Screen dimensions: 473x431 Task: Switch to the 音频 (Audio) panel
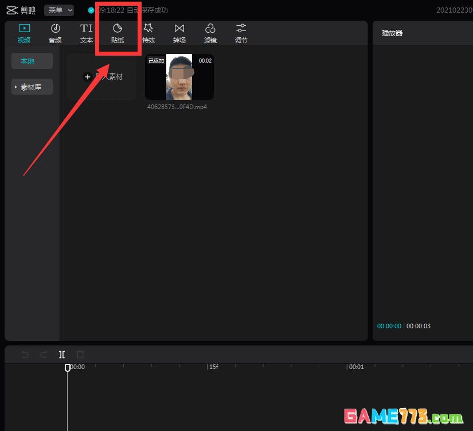55,33
